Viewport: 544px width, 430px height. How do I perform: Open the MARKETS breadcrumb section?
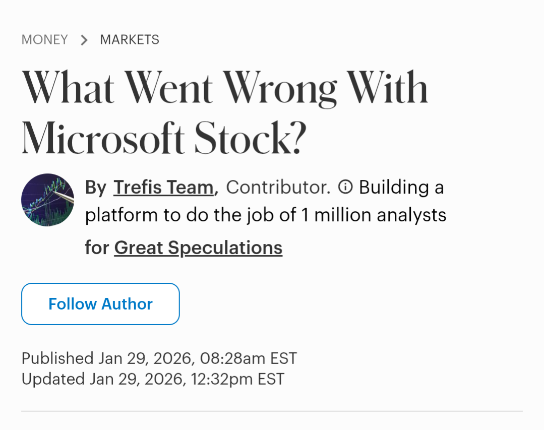[130, 40]
